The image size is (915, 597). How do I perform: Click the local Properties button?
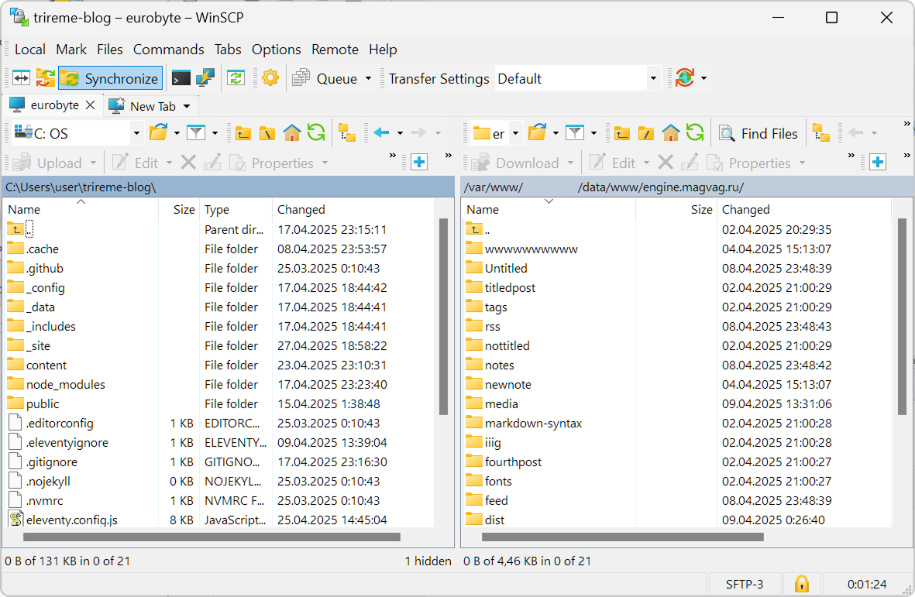click(273, 163)
